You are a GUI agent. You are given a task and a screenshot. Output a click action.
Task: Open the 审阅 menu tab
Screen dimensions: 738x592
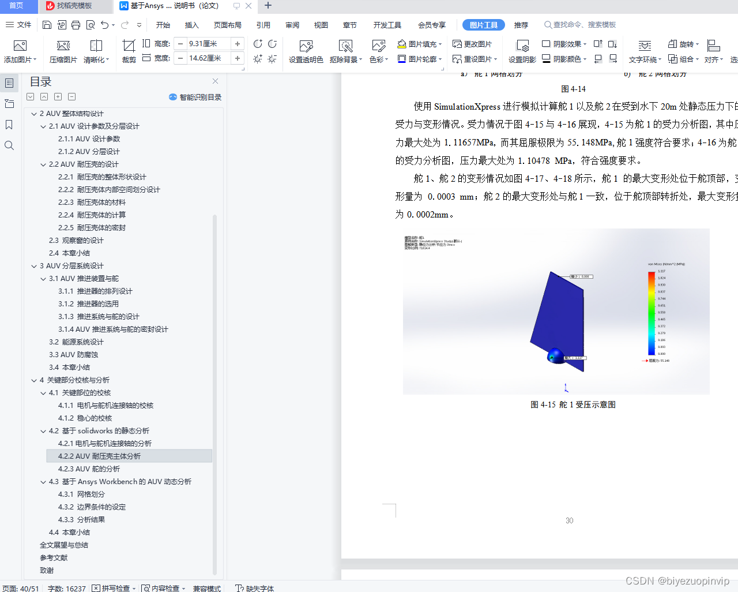[x=292, y=25]
